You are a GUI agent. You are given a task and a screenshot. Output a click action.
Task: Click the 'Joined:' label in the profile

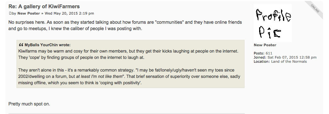260,57
